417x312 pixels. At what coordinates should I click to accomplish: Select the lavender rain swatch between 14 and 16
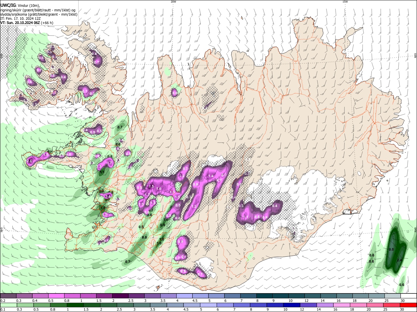[x=325, y=305]
